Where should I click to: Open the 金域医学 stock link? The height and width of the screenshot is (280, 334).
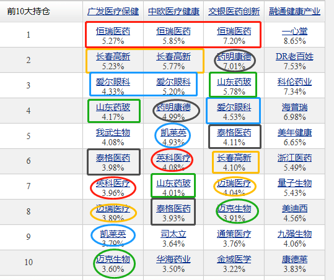coord(234,259)
